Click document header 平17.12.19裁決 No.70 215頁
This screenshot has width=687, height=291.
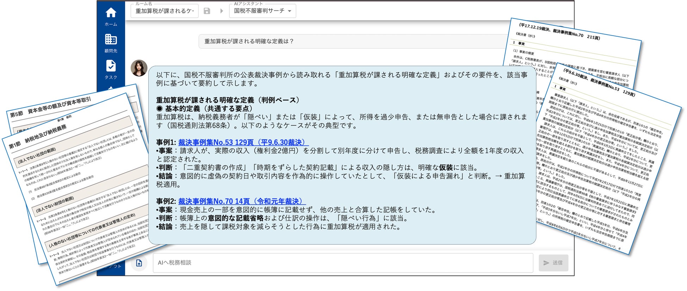coord(559,31)
